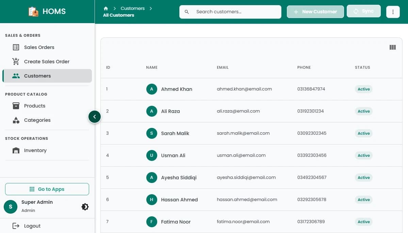The height and width of the screenshot is (233, 408).
Task: Click the Products box icon
Action: coord(16,106)
